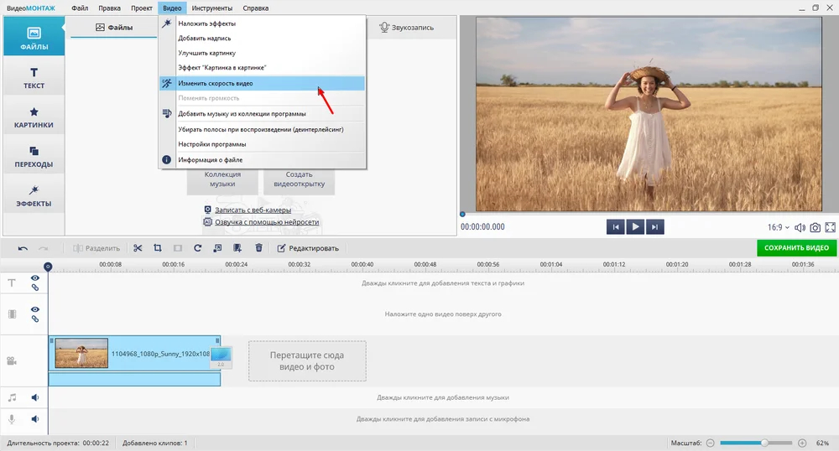This screenshot has height=451, width=839.
Task: Open the Файл menu
Action: click(80, 8)
